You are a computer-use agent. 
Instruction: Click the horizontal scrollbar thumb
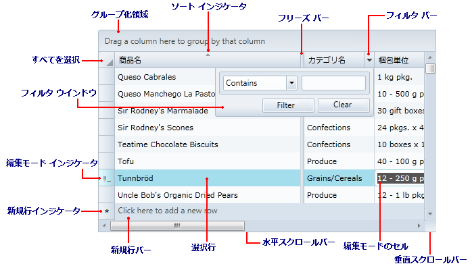[x=177, y=225]
